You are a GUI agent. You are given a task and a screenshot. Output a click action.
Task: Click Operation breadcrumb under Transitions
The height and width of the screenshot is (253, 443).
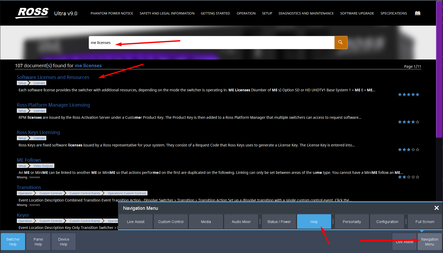click(x=25, y=193)
